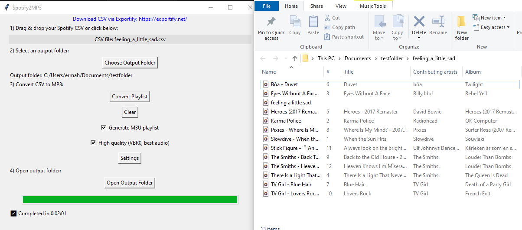Expand the chevron after testfolder in path

[x=408, y=58]
